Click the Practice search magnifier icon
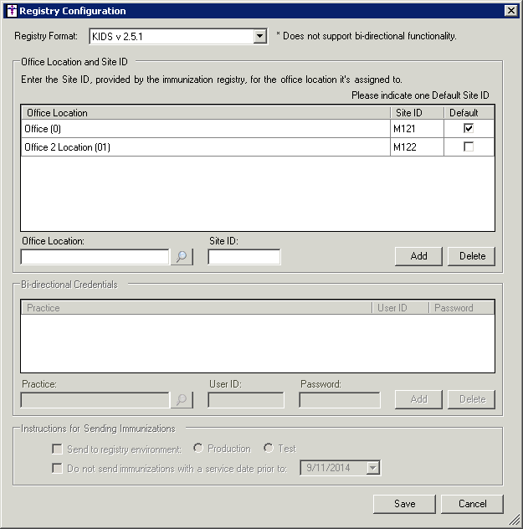Viewport: 523px width, 529px height. [182, 400]
